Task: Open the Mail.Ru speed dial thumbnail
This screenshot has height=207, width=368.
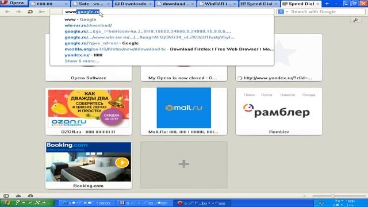Action: tap(183, 111)
